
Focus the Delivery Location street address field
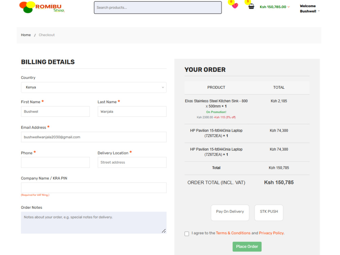point(132,163)
